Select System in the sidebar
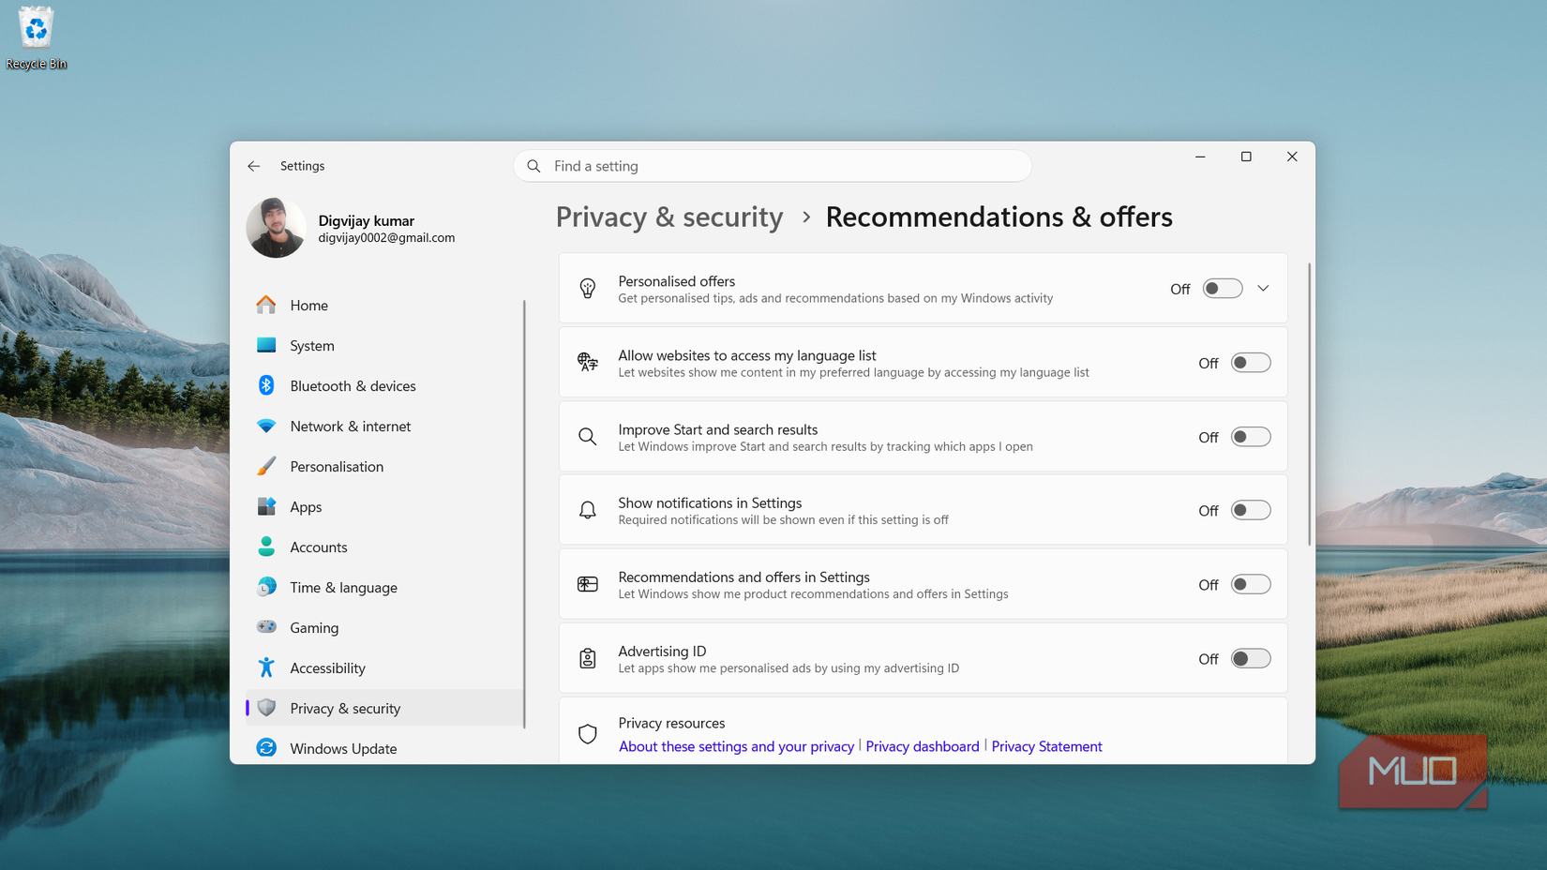Viewport: 1547px width, 870px height. 384,345
